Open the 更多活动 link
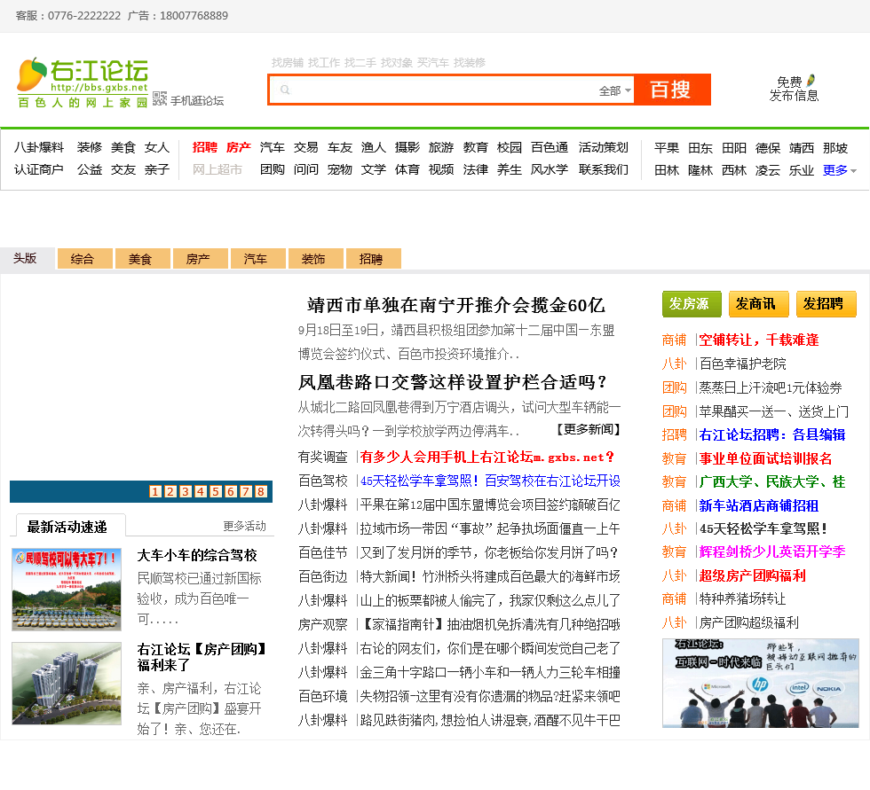The width and height of the screenshot is (870, 790). [x=244, y=526]
